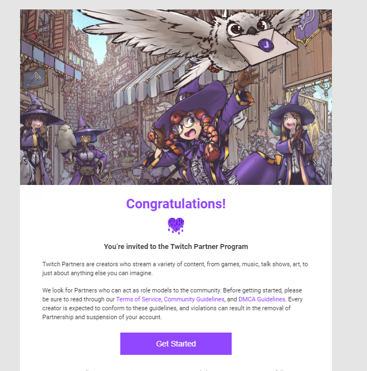
Task: Click the Congratulations! heading
Action: click(x=176, y=204)
